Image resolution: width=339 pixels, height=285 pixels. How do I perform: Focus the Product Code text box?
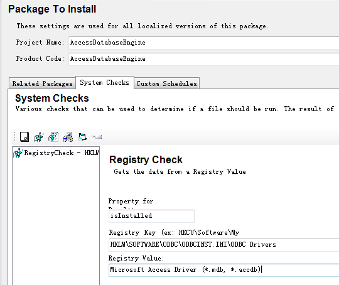(203, 59)
